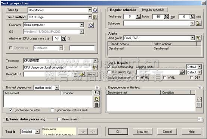The width and height of the screenshot is (207, 139).
Task: Click the icon next to Test by field
Action: click(x=95, y=10)
